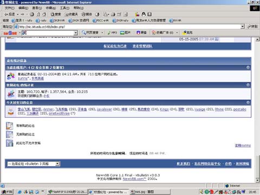Open the vBulletin 3 style chooser dropdown

[x=57, y=164]
